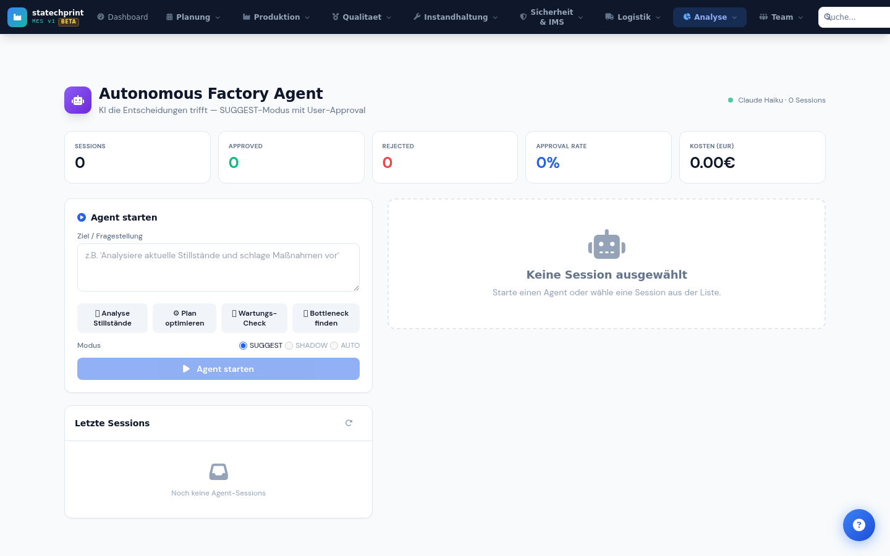The height and width of the screenshot is (556, 890).
Task: Expand the Logistik dropdown chevron
Action: [658, 18]
